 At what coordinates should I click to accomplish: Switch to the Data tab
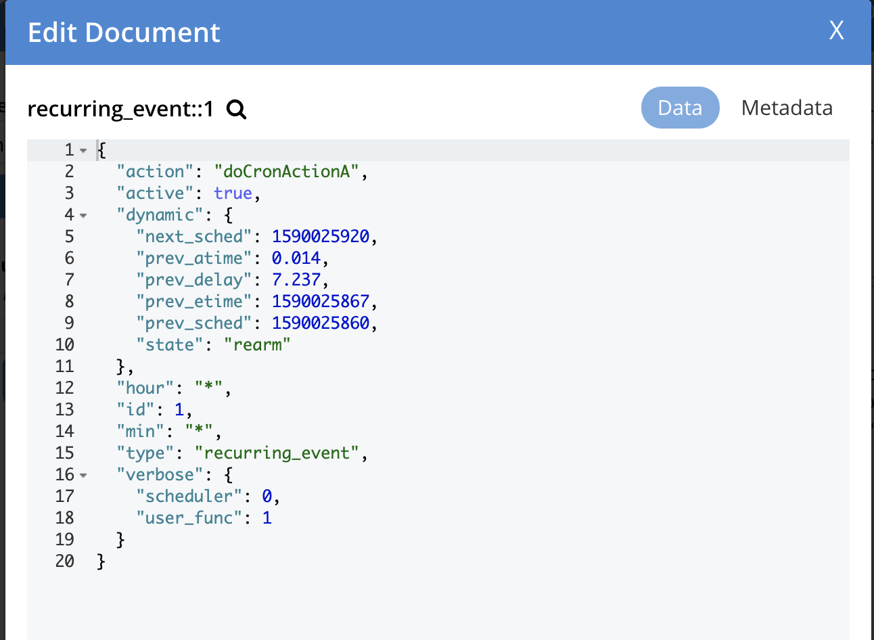click(680, 108)
